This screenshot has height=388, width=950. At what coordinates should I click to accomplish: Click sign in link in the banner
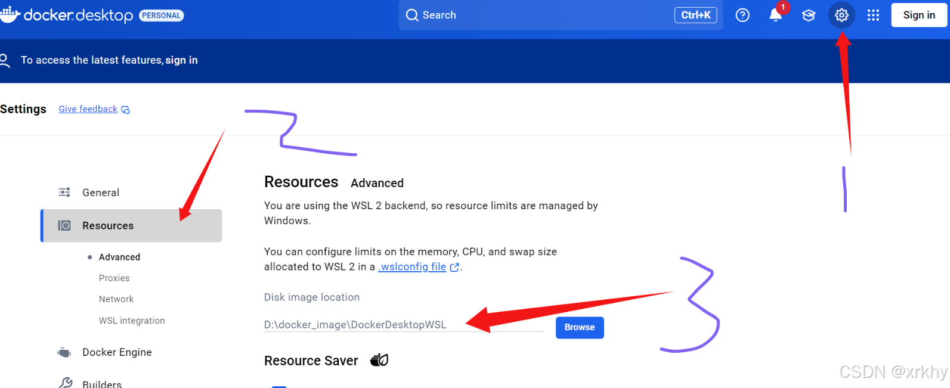181,60
